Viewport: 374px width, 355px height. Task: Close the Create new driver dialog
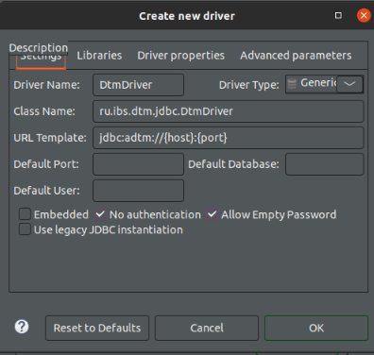(x=364, y=15)
